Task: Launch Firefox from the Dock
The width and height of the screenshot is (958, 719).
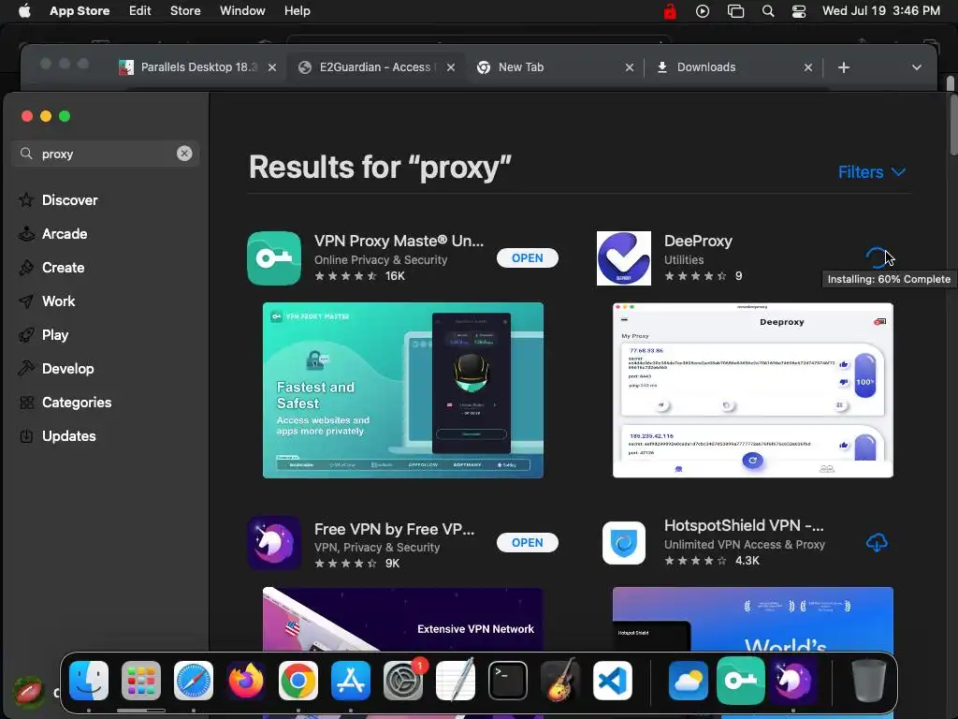Action: pos(246,681)
